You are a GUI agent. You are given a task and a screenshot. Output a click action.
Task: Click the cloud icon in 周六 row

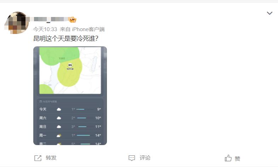(59, 118)
